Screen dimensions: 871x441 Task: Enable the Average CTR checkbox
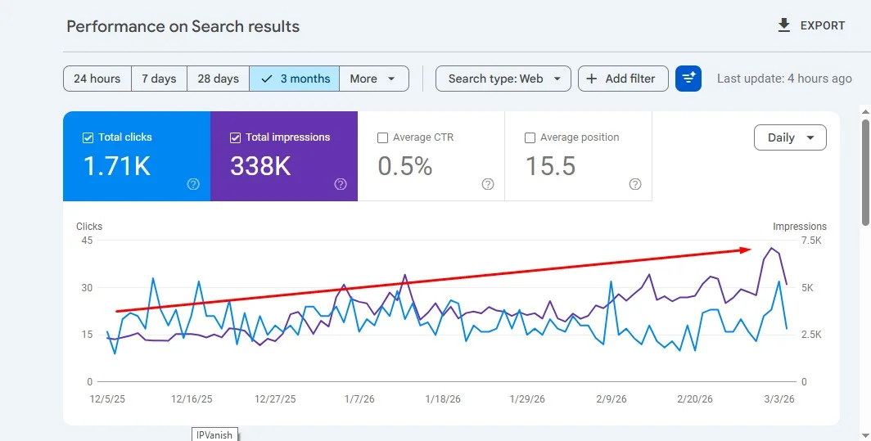pyautogui.click(x=382, y=137)
